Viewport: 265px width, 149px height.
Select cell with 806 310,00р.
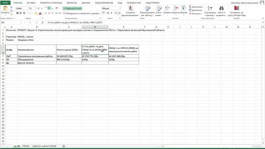point(69,60)
